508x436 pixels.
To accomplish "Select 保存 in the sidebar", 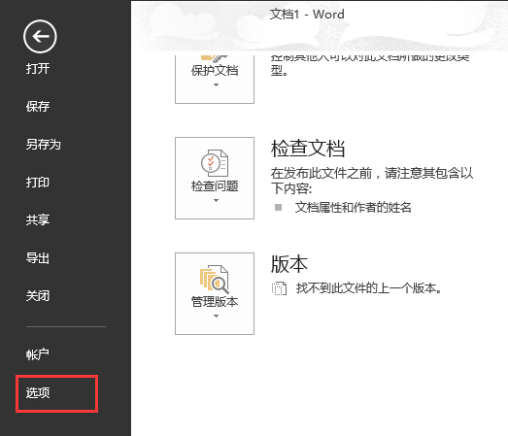I will 38,106.
